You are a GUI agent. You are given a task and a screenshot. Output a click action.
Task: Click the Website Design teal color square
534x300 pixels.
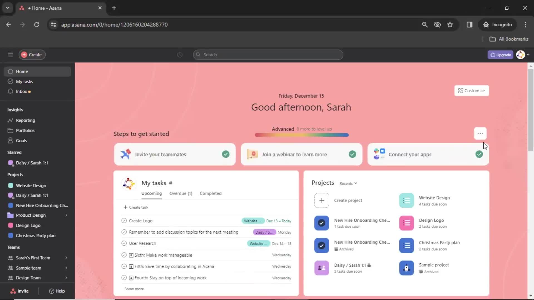coord(11,186)
